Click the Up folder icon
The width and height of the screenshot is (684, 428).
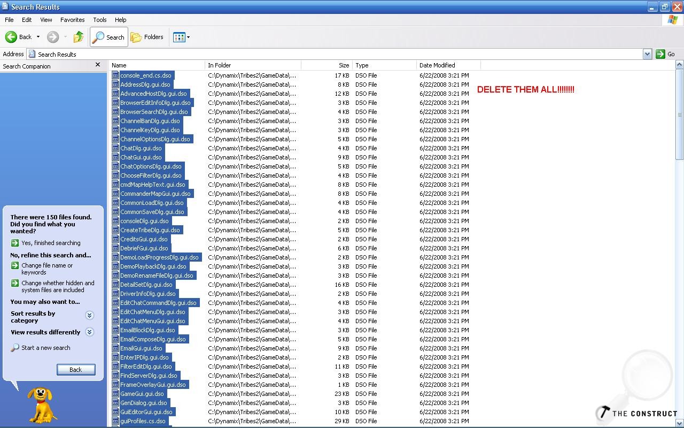click(x=79, y=37)
